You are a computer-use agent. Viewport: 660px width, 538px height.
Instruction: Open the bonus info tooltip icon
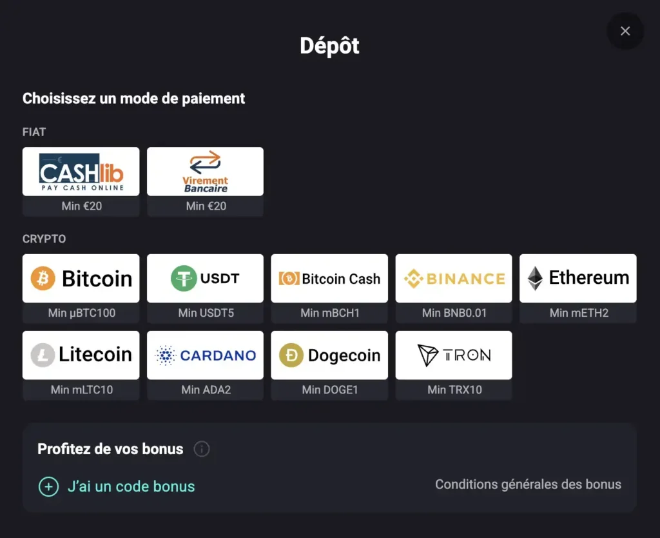click(202, 449)
